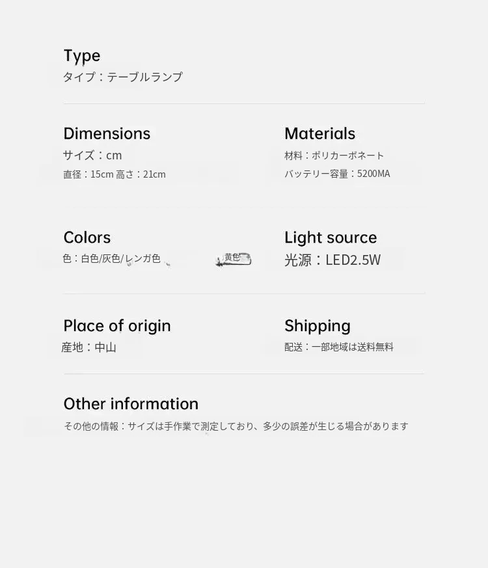Image resolution: width=488 pixels, height=568 pixels.
Task: Click the 高さ：21cm height value
Action: pyautogui.click(x=141, y=174)
